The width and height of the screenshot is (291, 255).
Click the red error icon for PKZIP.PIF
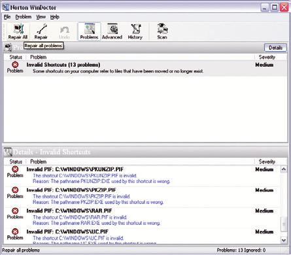tap(15, 190)
